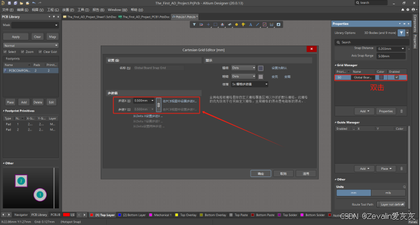
Task: Switch units to mm
Action: point(354,193)
